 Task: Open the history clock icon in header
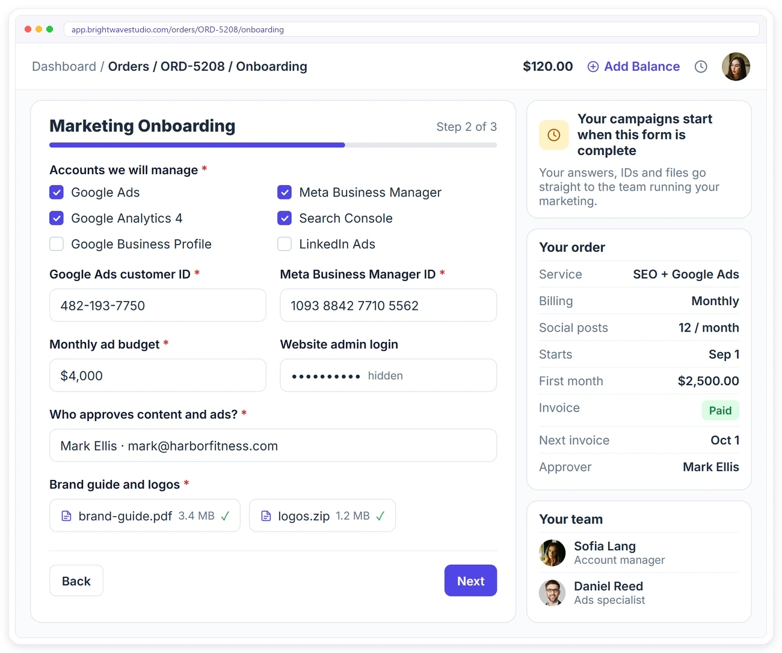click(701, 67)
